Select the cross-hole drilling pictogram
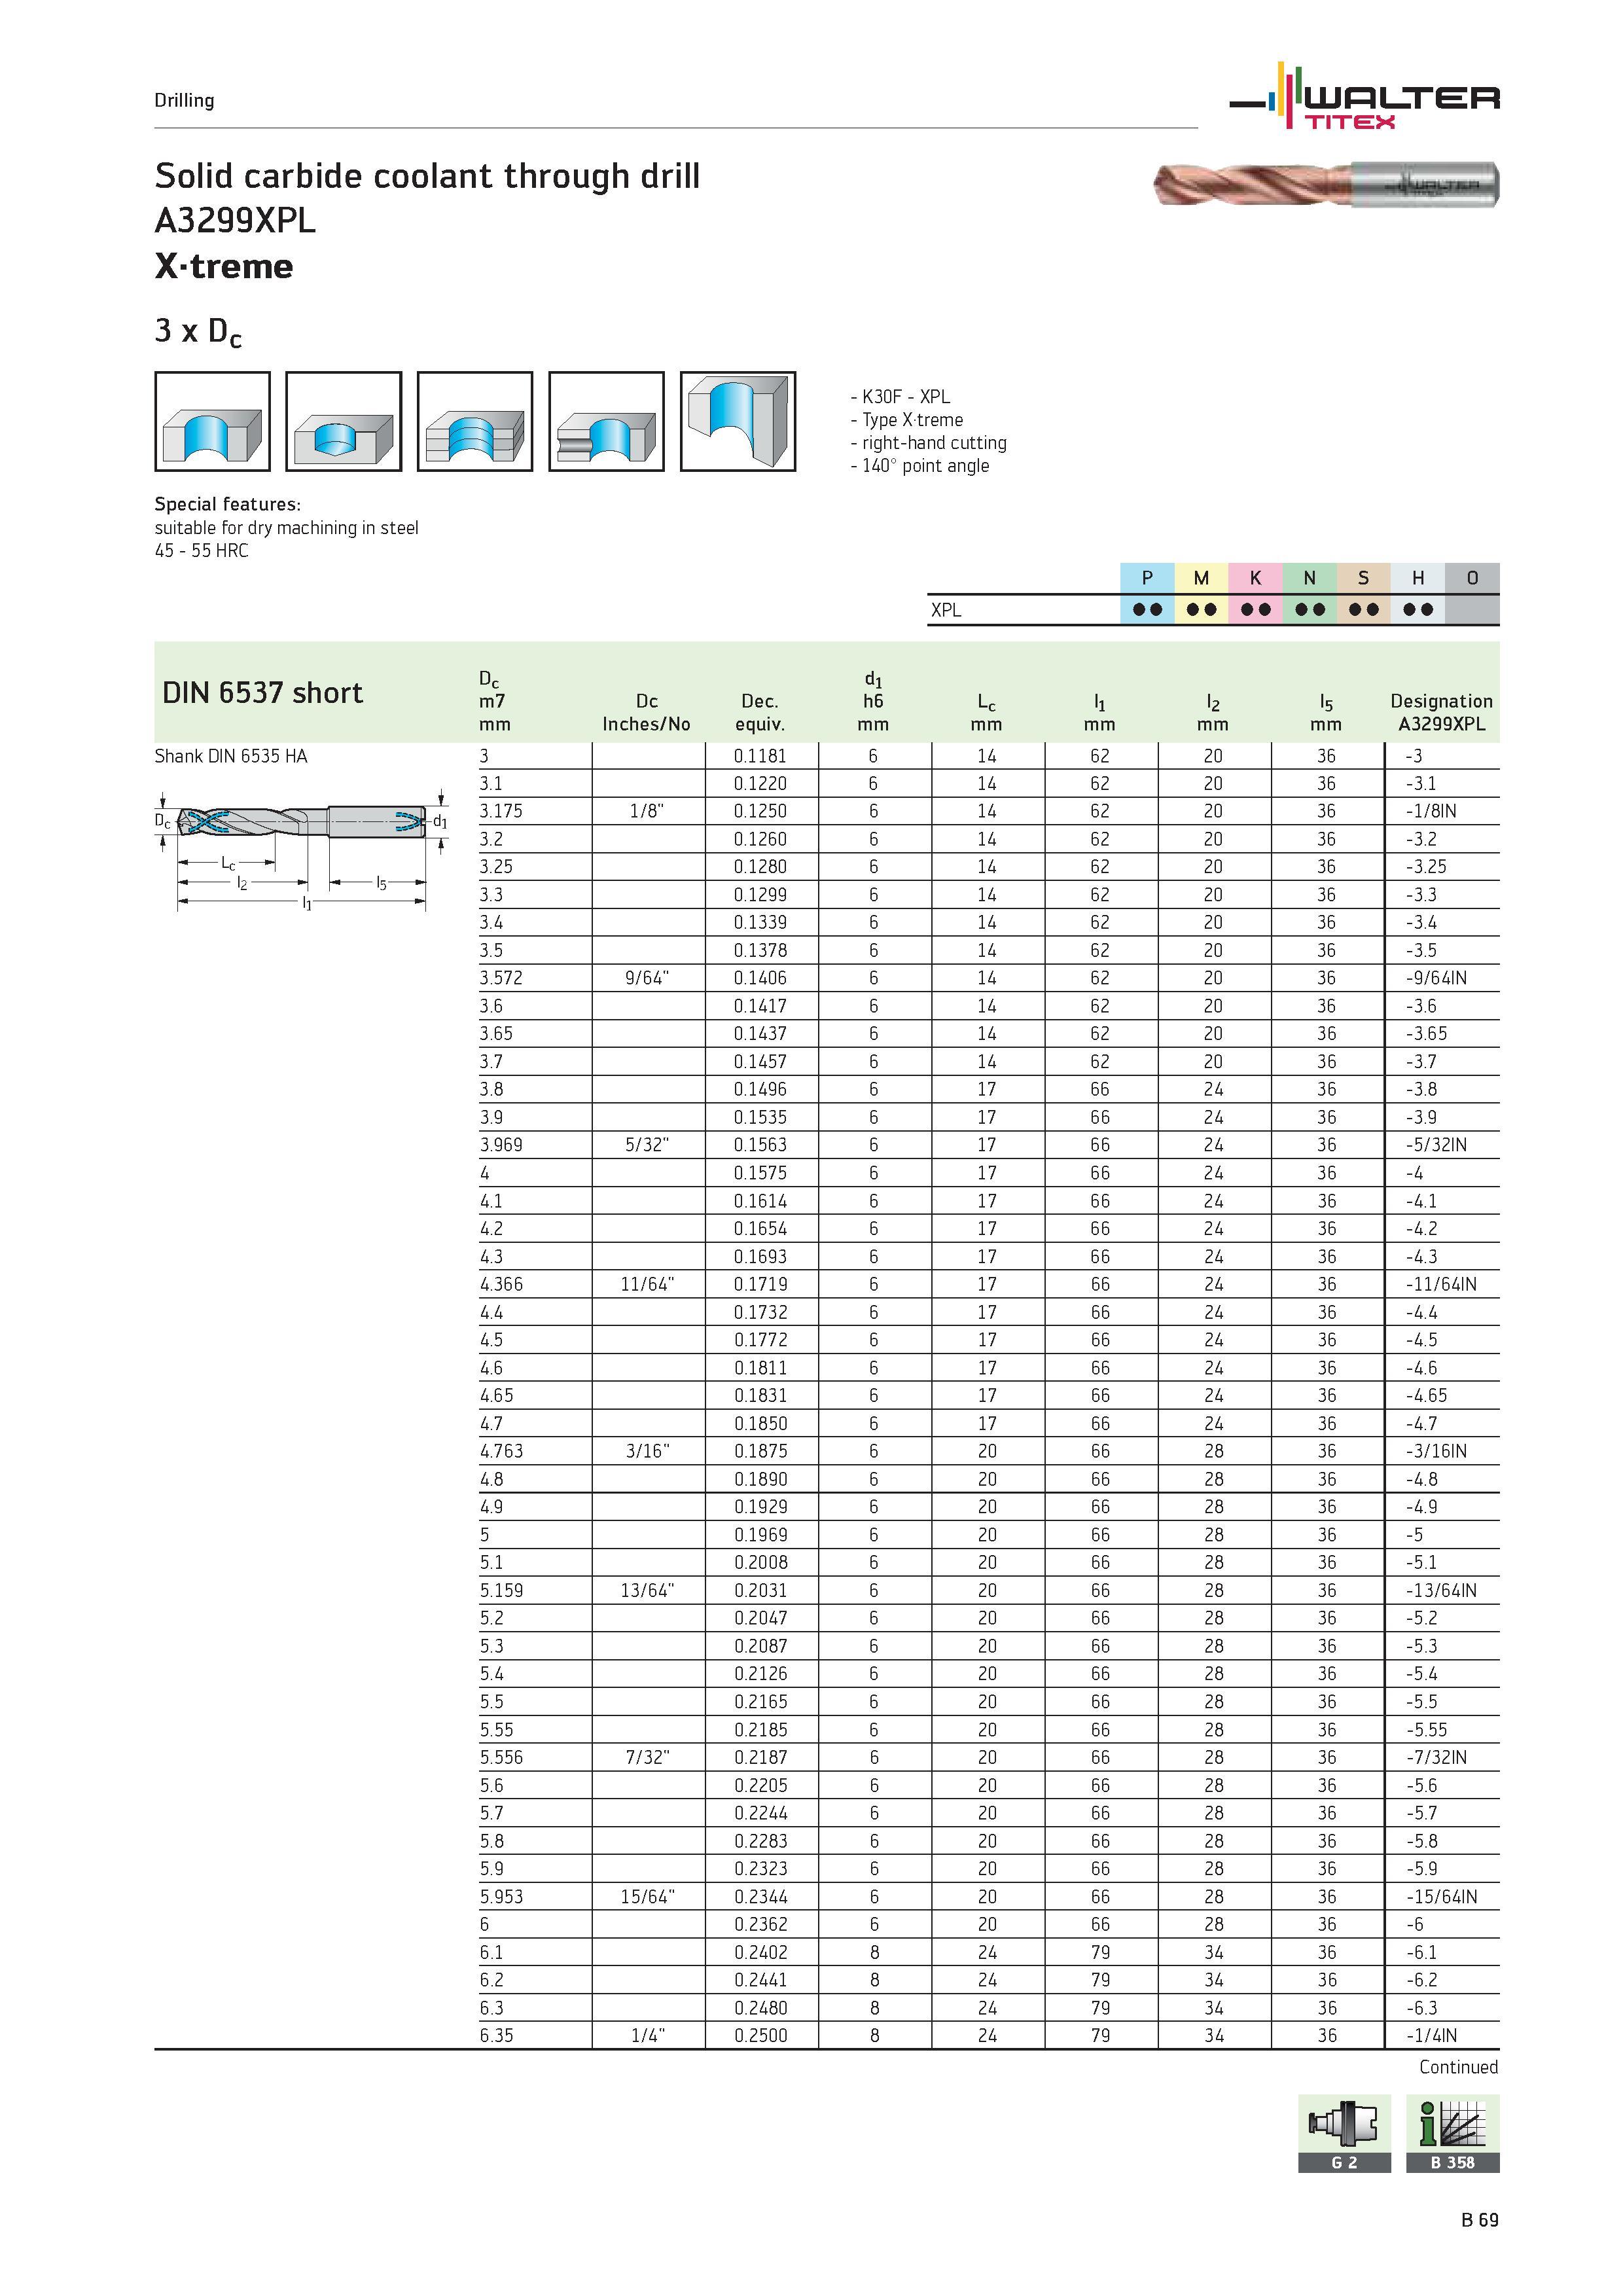 [606, 421]
